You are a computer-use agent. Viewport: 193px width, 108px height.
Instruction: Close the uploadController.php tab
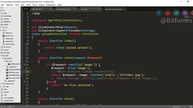click(x=124, y=9)
